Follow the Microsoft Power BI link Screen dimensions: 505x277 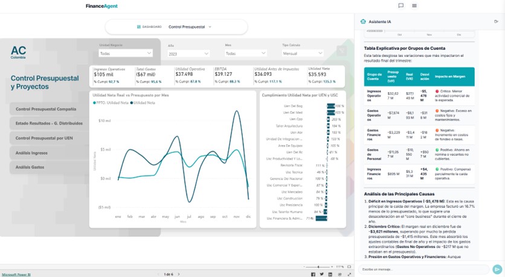pos(16,274)
